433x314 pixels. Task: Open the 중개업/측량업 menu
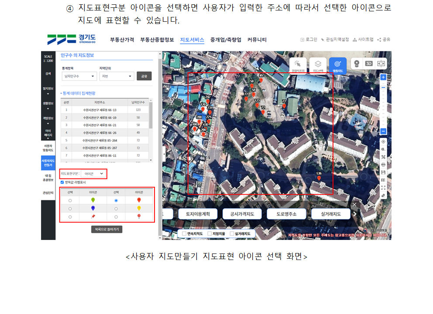point(226,40)
